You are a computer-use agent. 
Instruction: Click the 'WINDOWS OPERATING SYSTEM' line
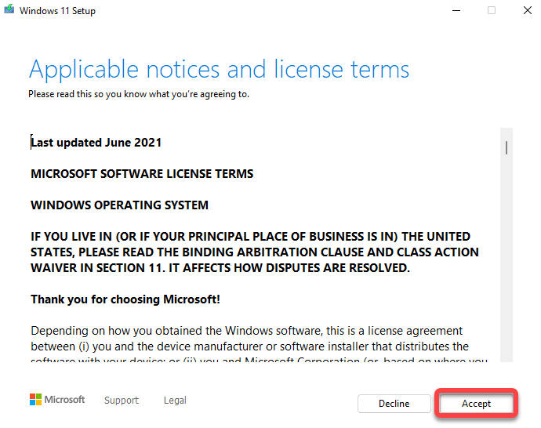(119, 205)
